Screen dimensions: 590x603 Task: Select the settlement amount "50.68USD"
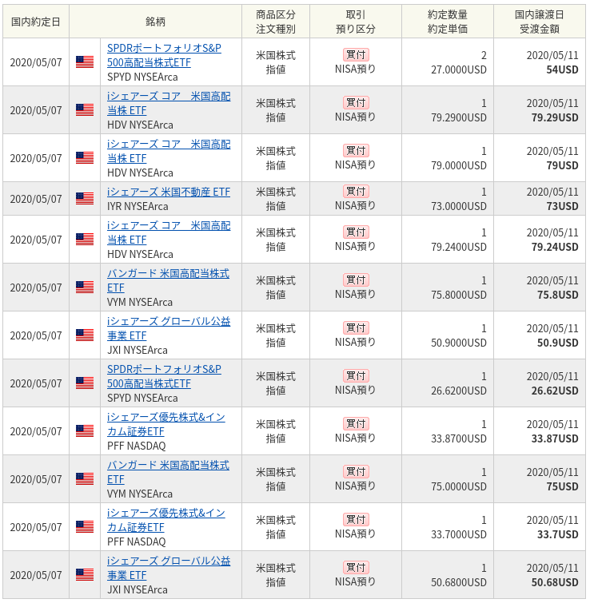tap(555, 582)
